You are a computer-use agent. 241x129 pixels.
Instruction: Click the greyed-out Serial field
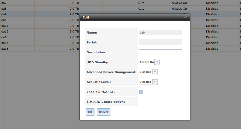160,42
